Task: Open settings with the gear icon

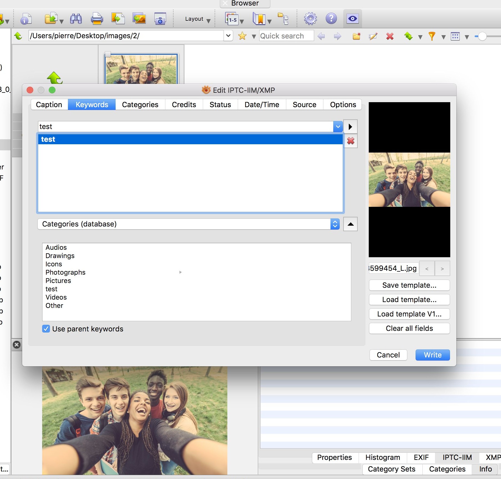Action: tap(310, 19)
